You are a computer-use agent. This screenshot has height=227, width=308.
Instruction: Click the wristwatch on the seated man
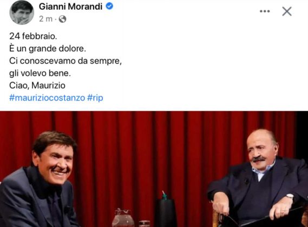point(290,196)
